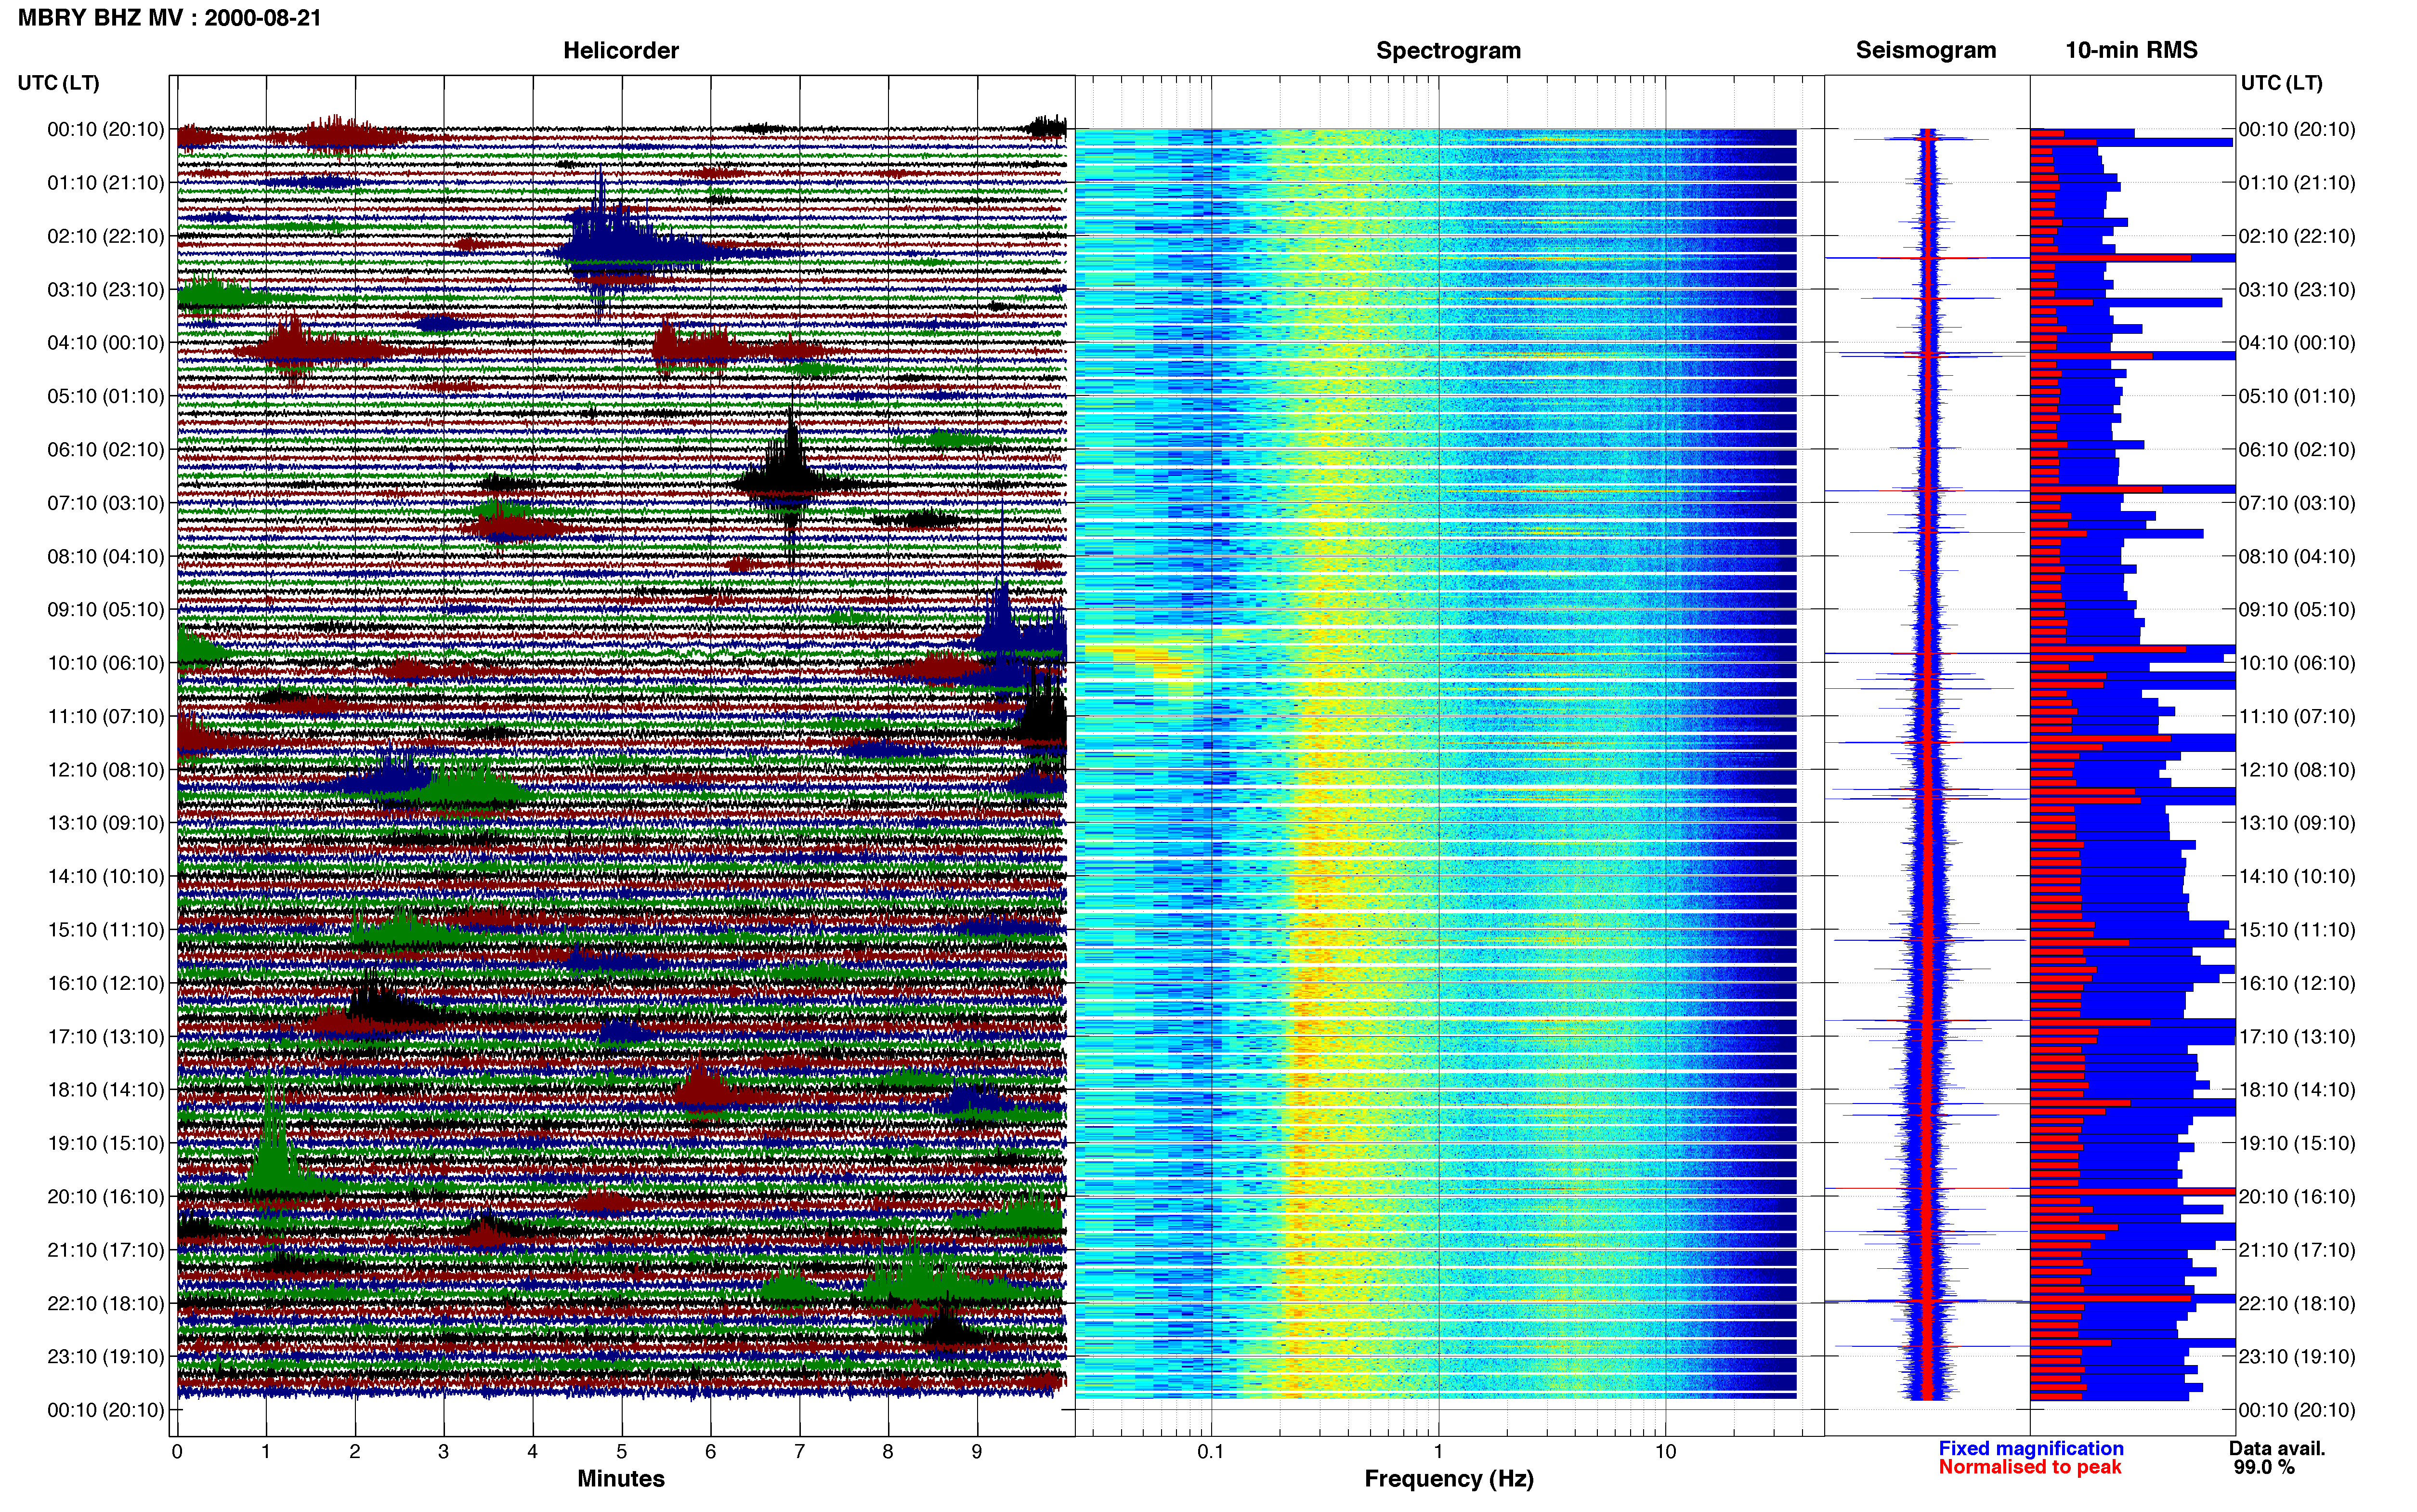Click tick '9' on the Minutes axis

(977, 1452)
